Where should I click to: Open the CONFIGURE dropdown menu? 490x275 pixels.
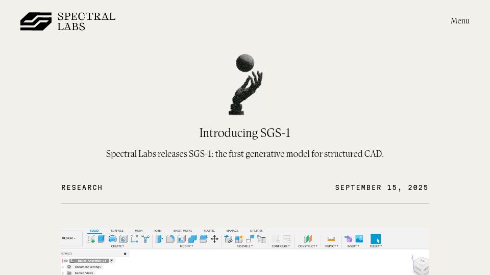281,246
